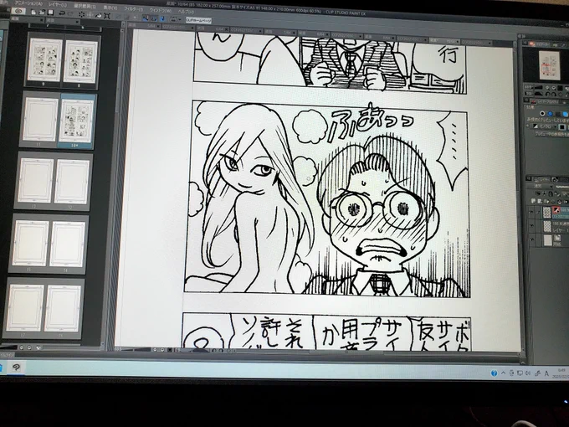569x427 pixels.
Task: Click the Navigator panel page preview
Action: [x=549, y=65]
